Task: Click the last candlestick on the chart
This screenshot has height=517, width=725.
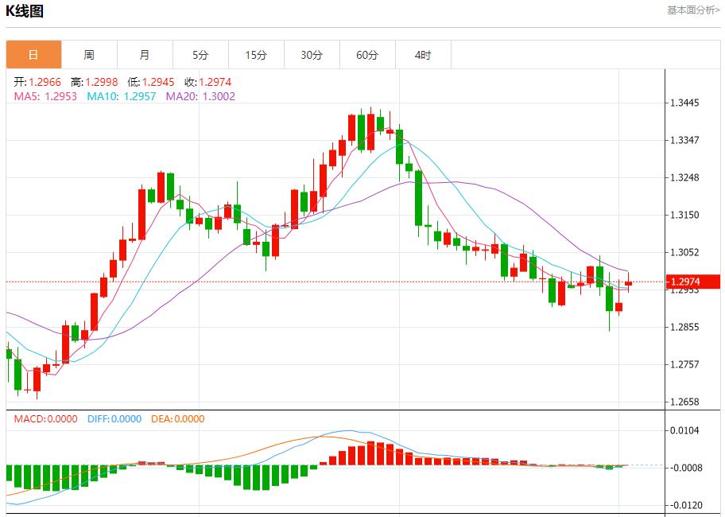Action: point(629,282)
